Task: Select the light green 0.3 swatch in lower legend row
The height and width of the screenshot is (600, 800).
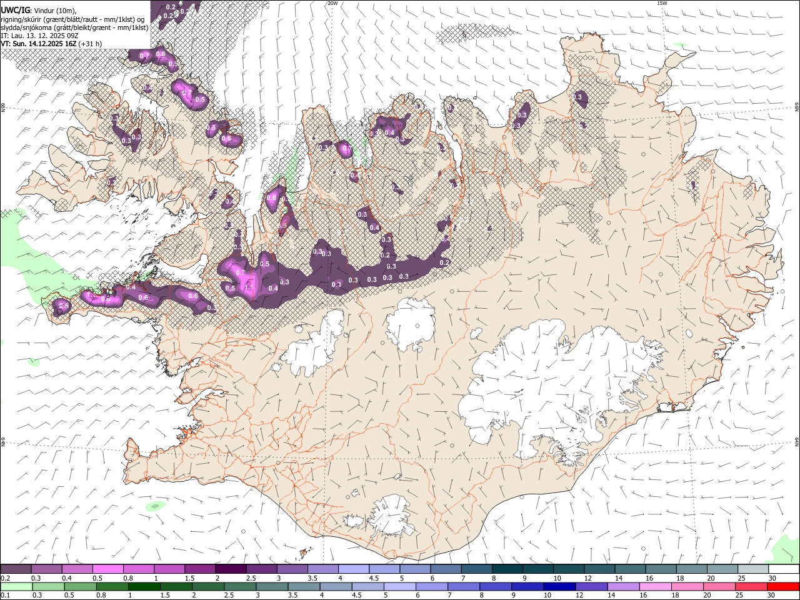Action: [49, 587]
